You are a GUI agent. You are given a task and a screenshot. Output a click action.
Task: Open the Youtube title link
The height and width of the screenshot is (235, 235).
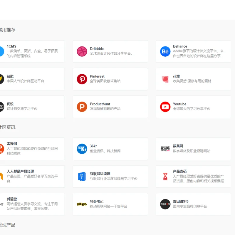point(179,104)
